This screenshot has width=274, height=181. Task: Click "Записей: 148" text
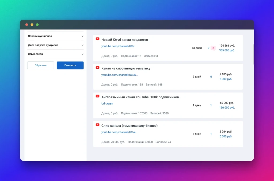click(x=154, y=84)
